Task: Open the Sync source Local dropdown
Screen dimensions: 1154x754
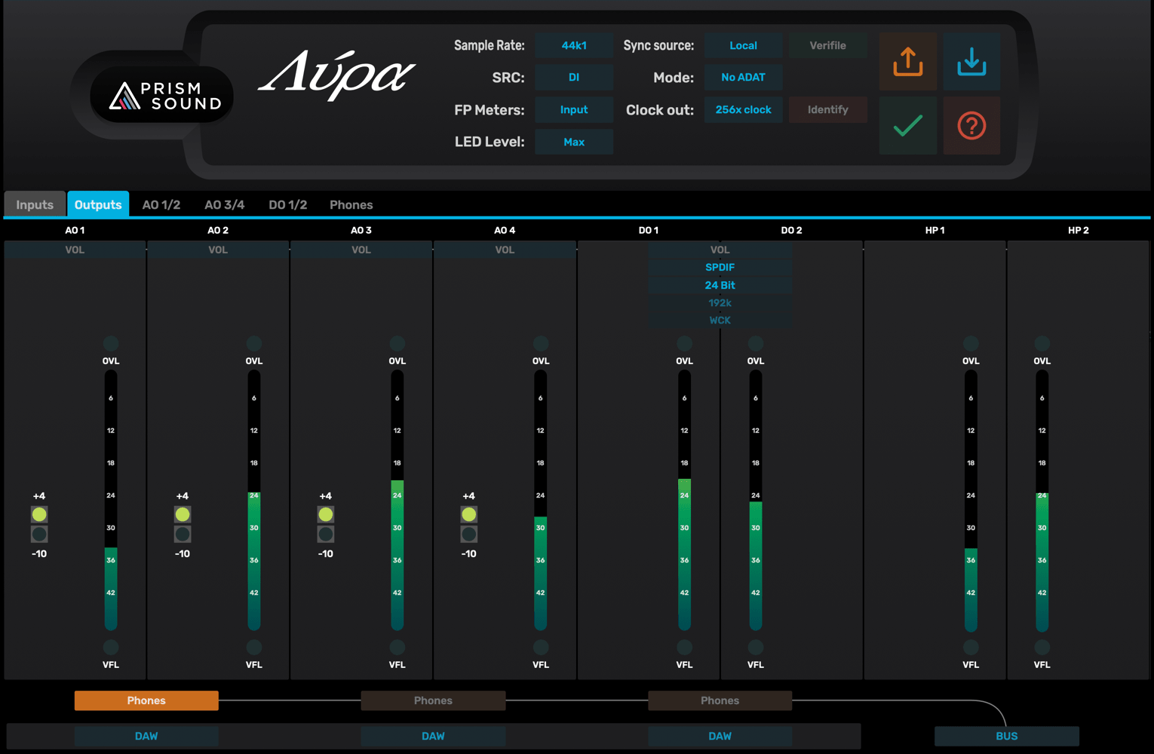Action: (x=743, y=45)
